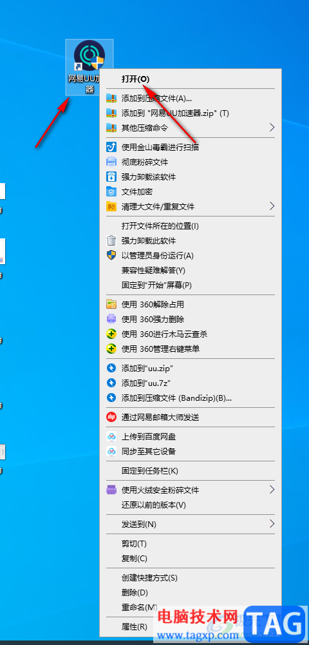This screenshot has width=309, height=645.
Task: Click the 火绒 shredder icon
Action: coord(111,490)
